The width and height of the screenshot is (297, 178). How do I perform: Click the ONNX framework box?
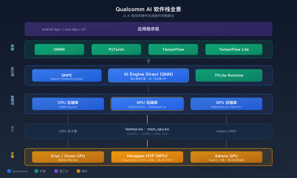pos(59,49)
